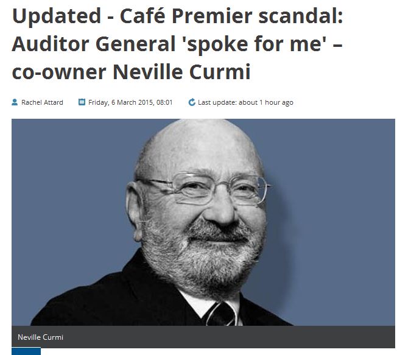The width and height of the screenshot is (397, 355).
Task: Click the '08:01' publication time
Action: (164, 102)
